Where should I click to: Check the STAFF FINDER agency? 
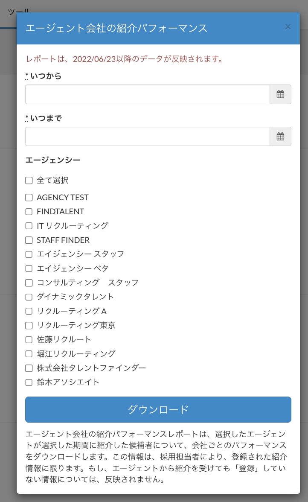[29, 240]
